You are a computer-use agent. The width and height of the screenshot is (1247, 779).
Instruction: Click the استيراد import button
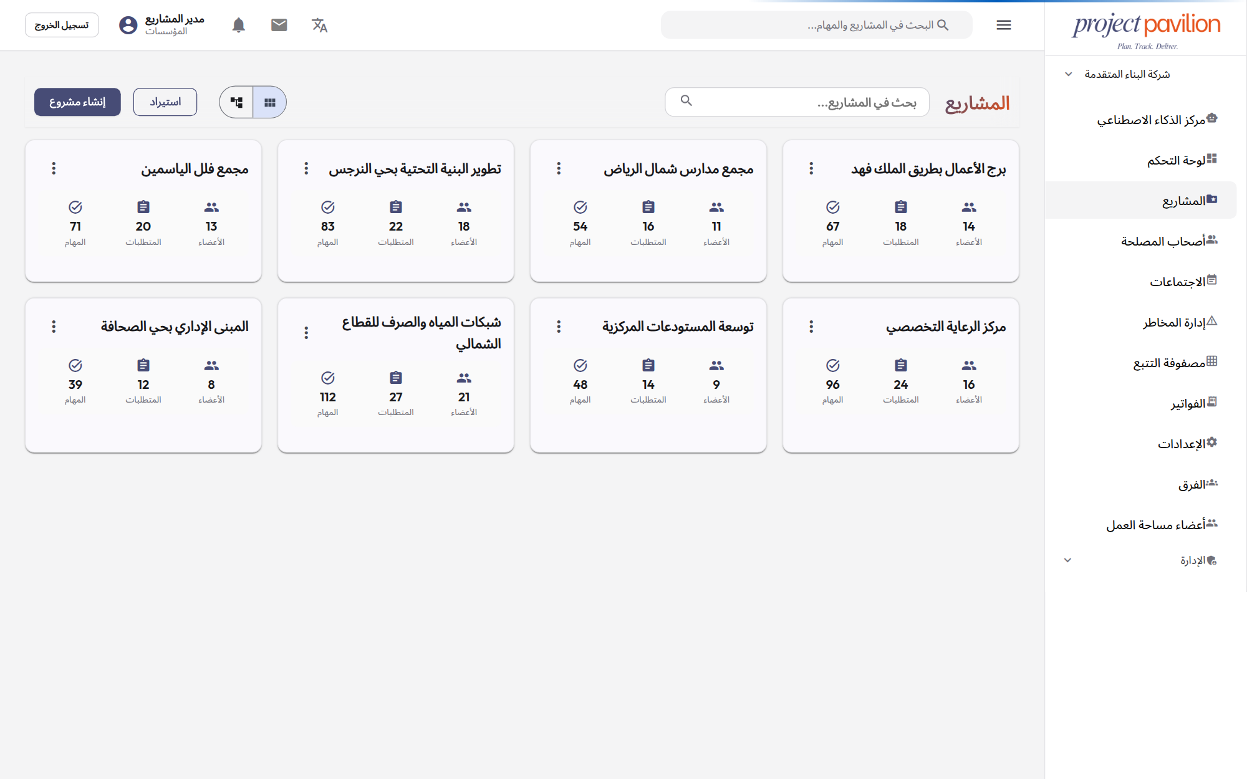(165, 102)
